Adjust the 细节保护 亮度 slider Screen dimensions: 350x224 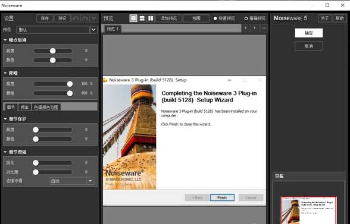tap(53, 130)
